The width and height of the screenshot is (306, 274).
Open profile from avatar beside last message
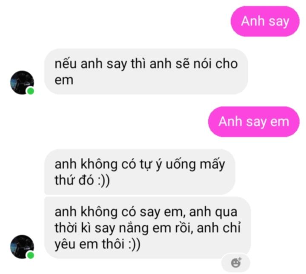[x=22, y=247]
